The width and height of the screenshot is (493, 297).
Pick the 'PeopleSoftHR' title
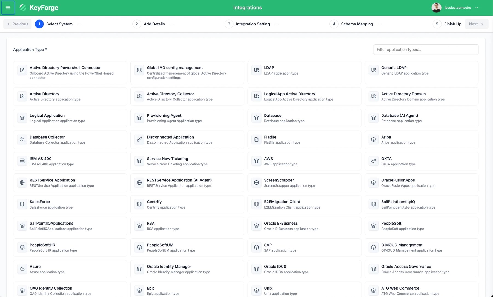pos(42,245)
